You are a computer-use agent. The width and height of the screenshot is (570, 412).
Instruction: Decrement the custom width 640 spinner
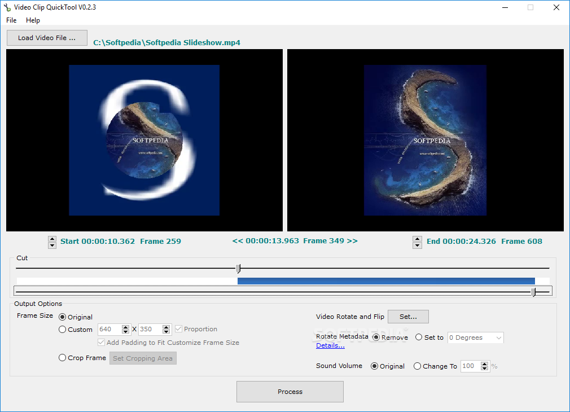[x=126, y=332]
